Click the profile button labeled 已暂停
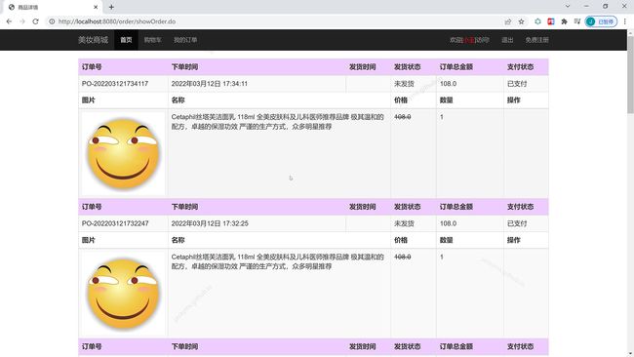The image size is (634, 357). tap(601, 21)
